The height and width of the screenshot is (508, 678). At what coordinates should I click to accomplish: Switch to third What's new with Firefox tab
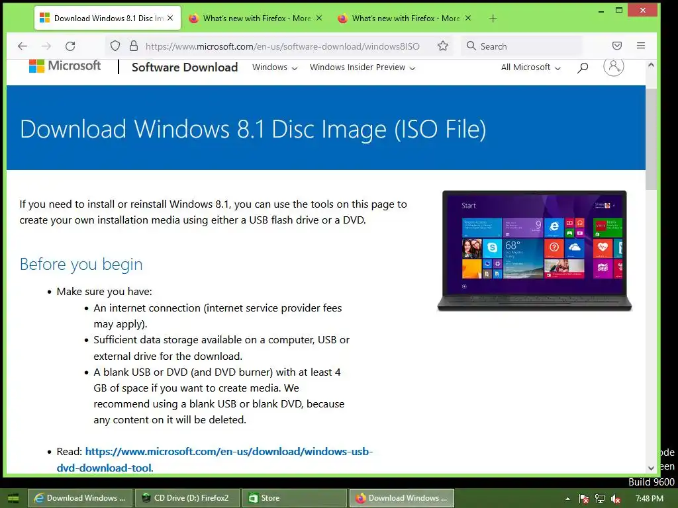coord(406,18)
